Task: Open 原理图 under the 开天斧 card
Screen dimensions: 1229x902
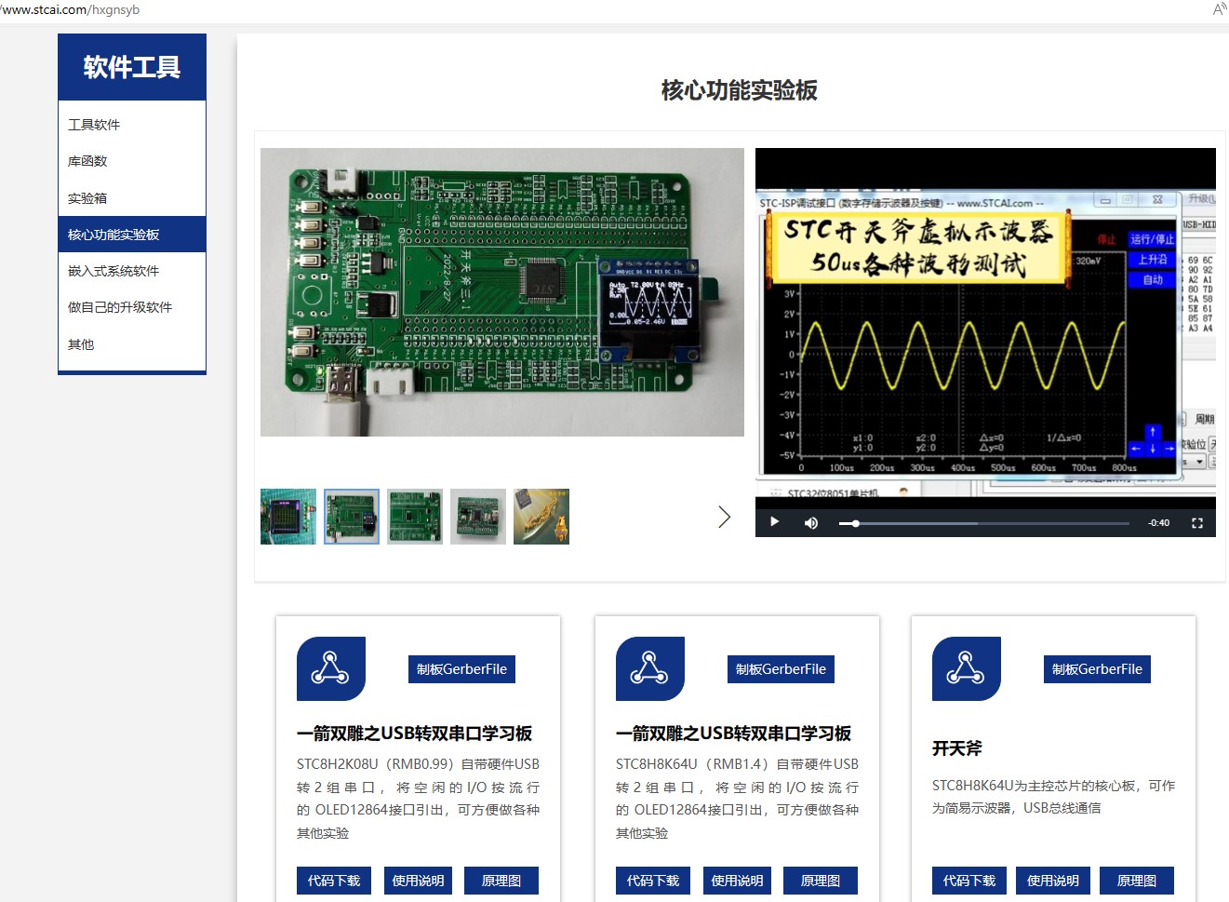Action: pyautogui.click(x=1137, y=881)
